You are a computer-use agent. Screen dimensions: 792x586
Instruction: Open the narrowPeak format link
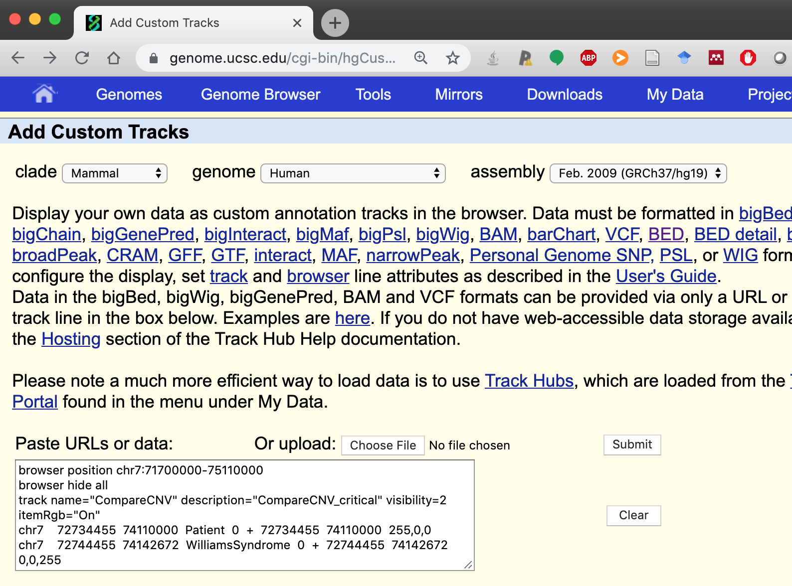point(413,255)
